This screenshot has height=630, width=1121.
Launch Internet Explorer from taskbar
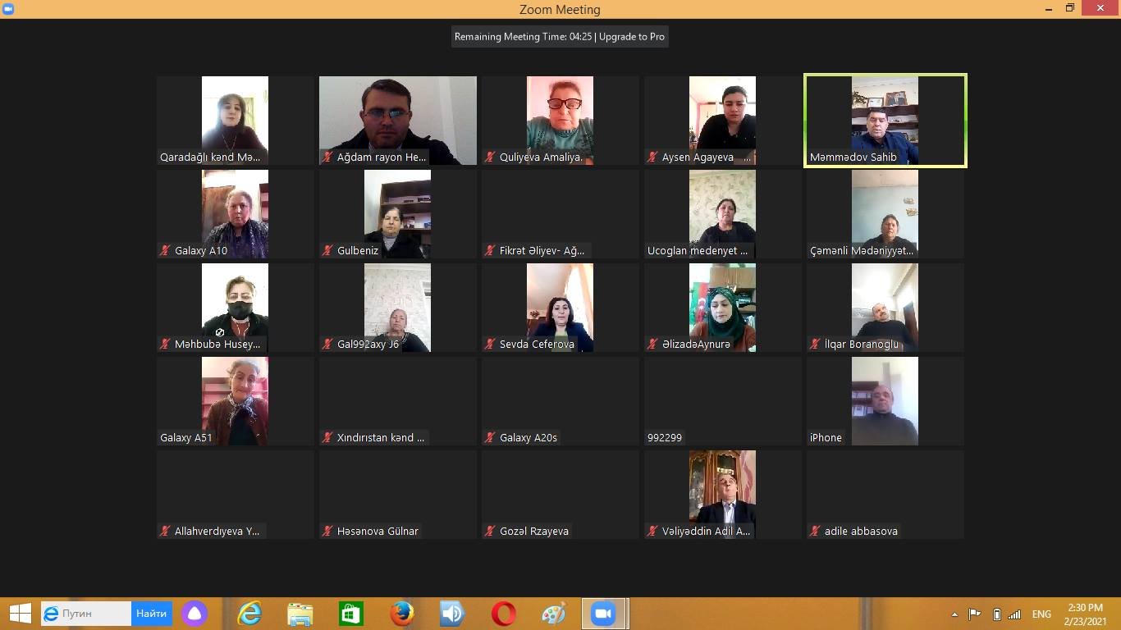click(249, 614)
